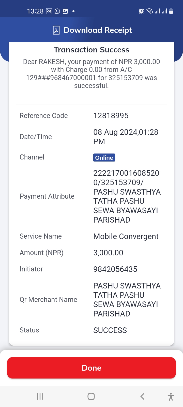
Task: Select reference code 12818995
Action: pos(111,116)
